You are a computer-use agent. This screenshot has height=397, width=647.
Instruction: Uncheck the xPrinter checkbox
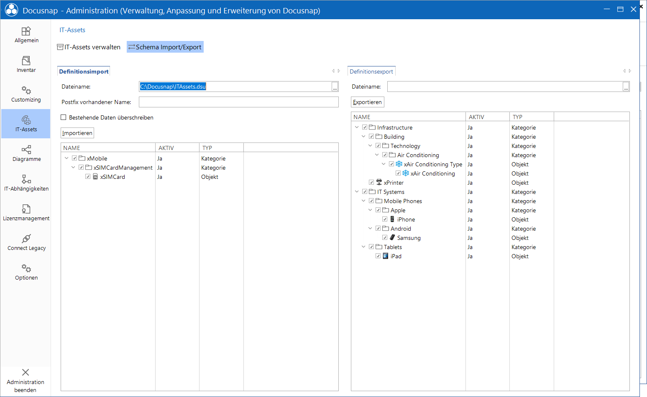(371, 183)
